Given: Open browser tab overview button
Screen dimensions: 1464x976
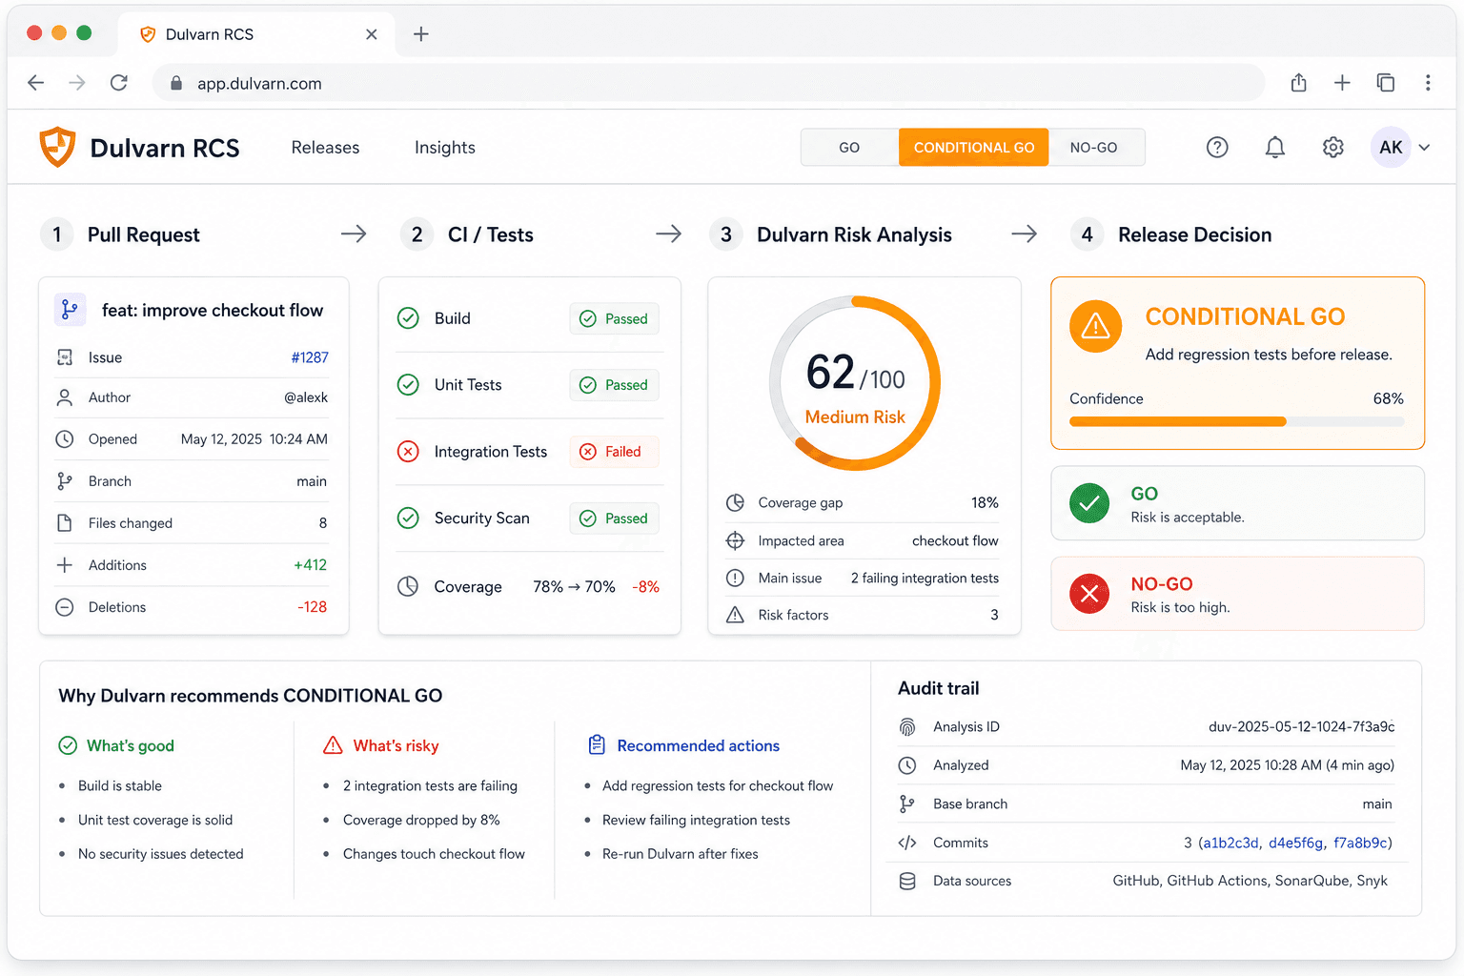Looking at the screenshot, I should 1386,83.
